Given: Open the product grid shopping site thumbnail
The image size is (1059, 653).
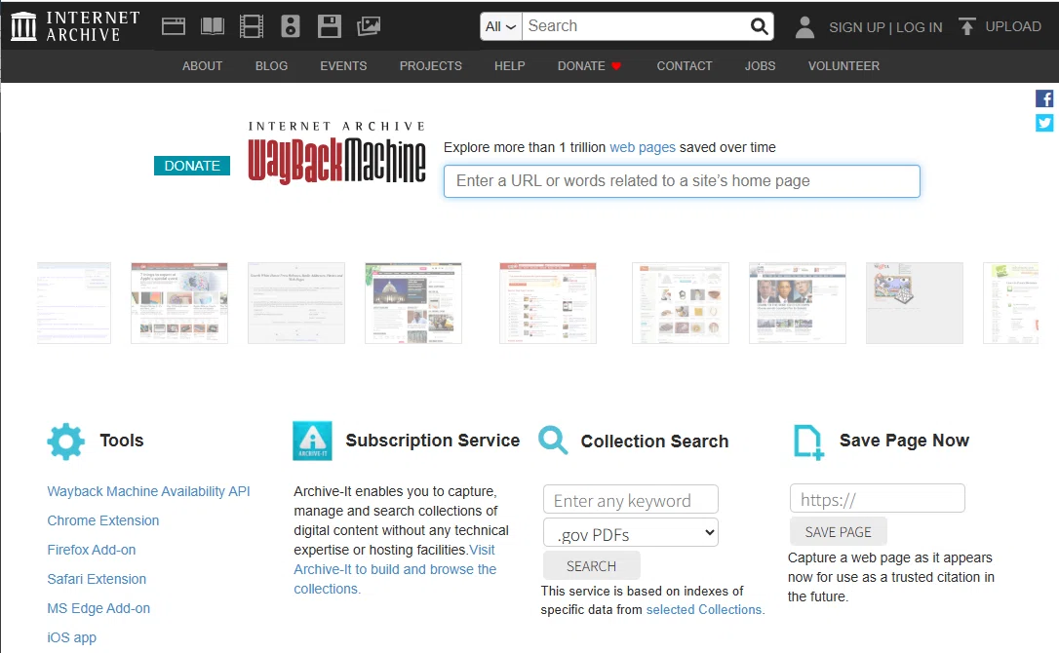Looking at the screenshot, I should coord(680,303).
